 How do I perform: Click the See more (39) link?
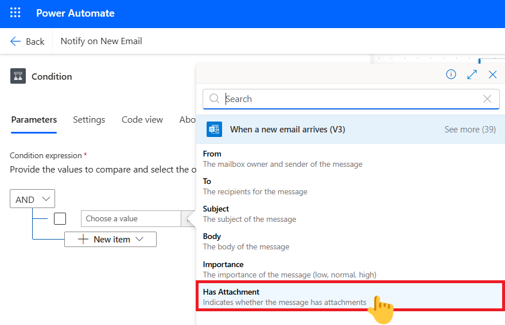click(469, 130)
